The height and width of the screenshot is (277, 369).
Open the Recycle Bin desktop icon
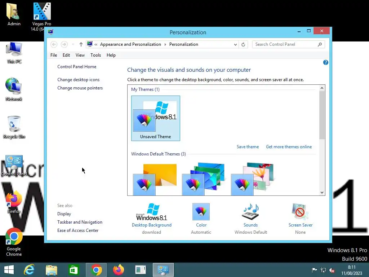(x=14, y=127)
